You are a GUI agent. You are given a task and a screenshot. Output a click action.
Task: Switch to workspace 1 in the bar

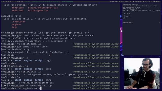[2, 2]
